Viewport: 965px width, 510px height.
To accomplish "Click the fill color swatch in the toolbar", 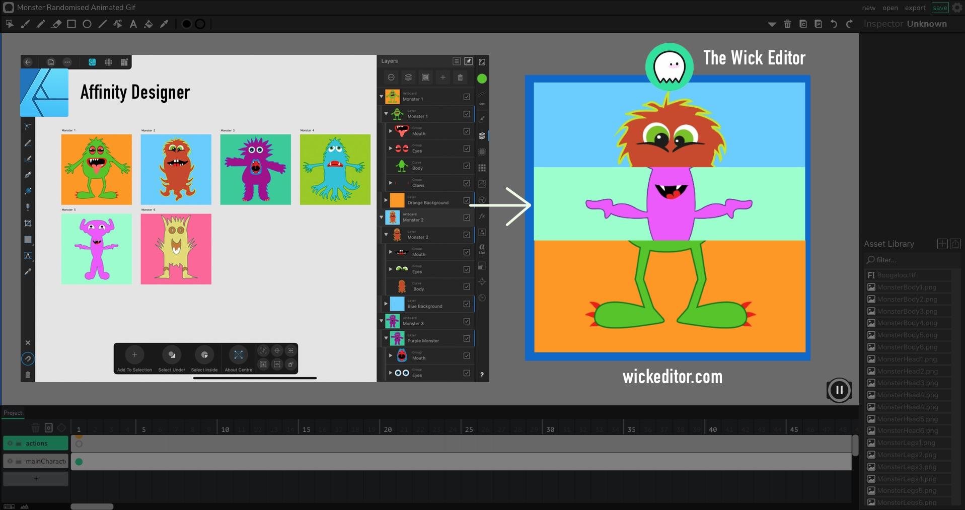I will (186, 24).
